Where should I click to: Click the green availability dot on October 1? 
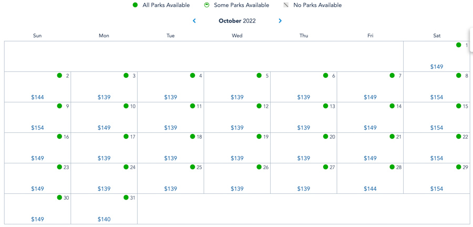point(459,45)
